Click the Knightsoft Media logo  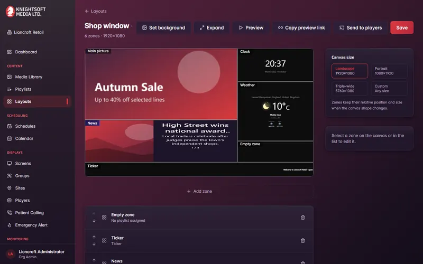click(x=25, y=12)
